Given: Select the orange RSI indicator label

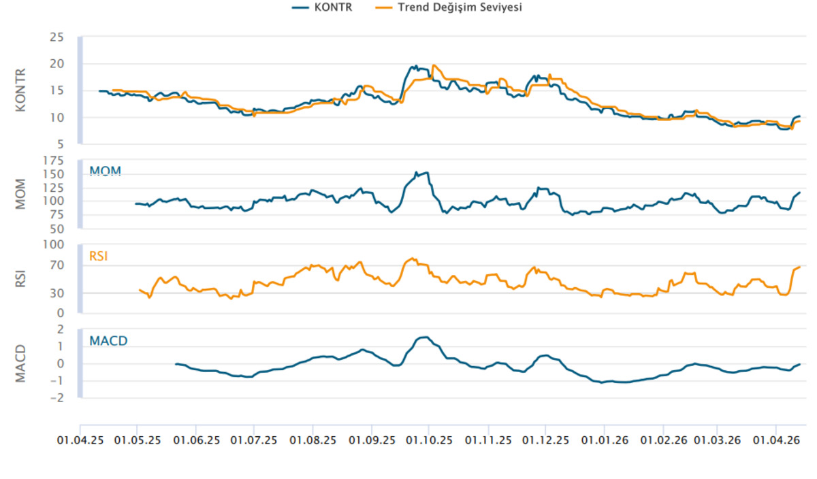Looking at the screenshot, I should [x=99, y=256].
